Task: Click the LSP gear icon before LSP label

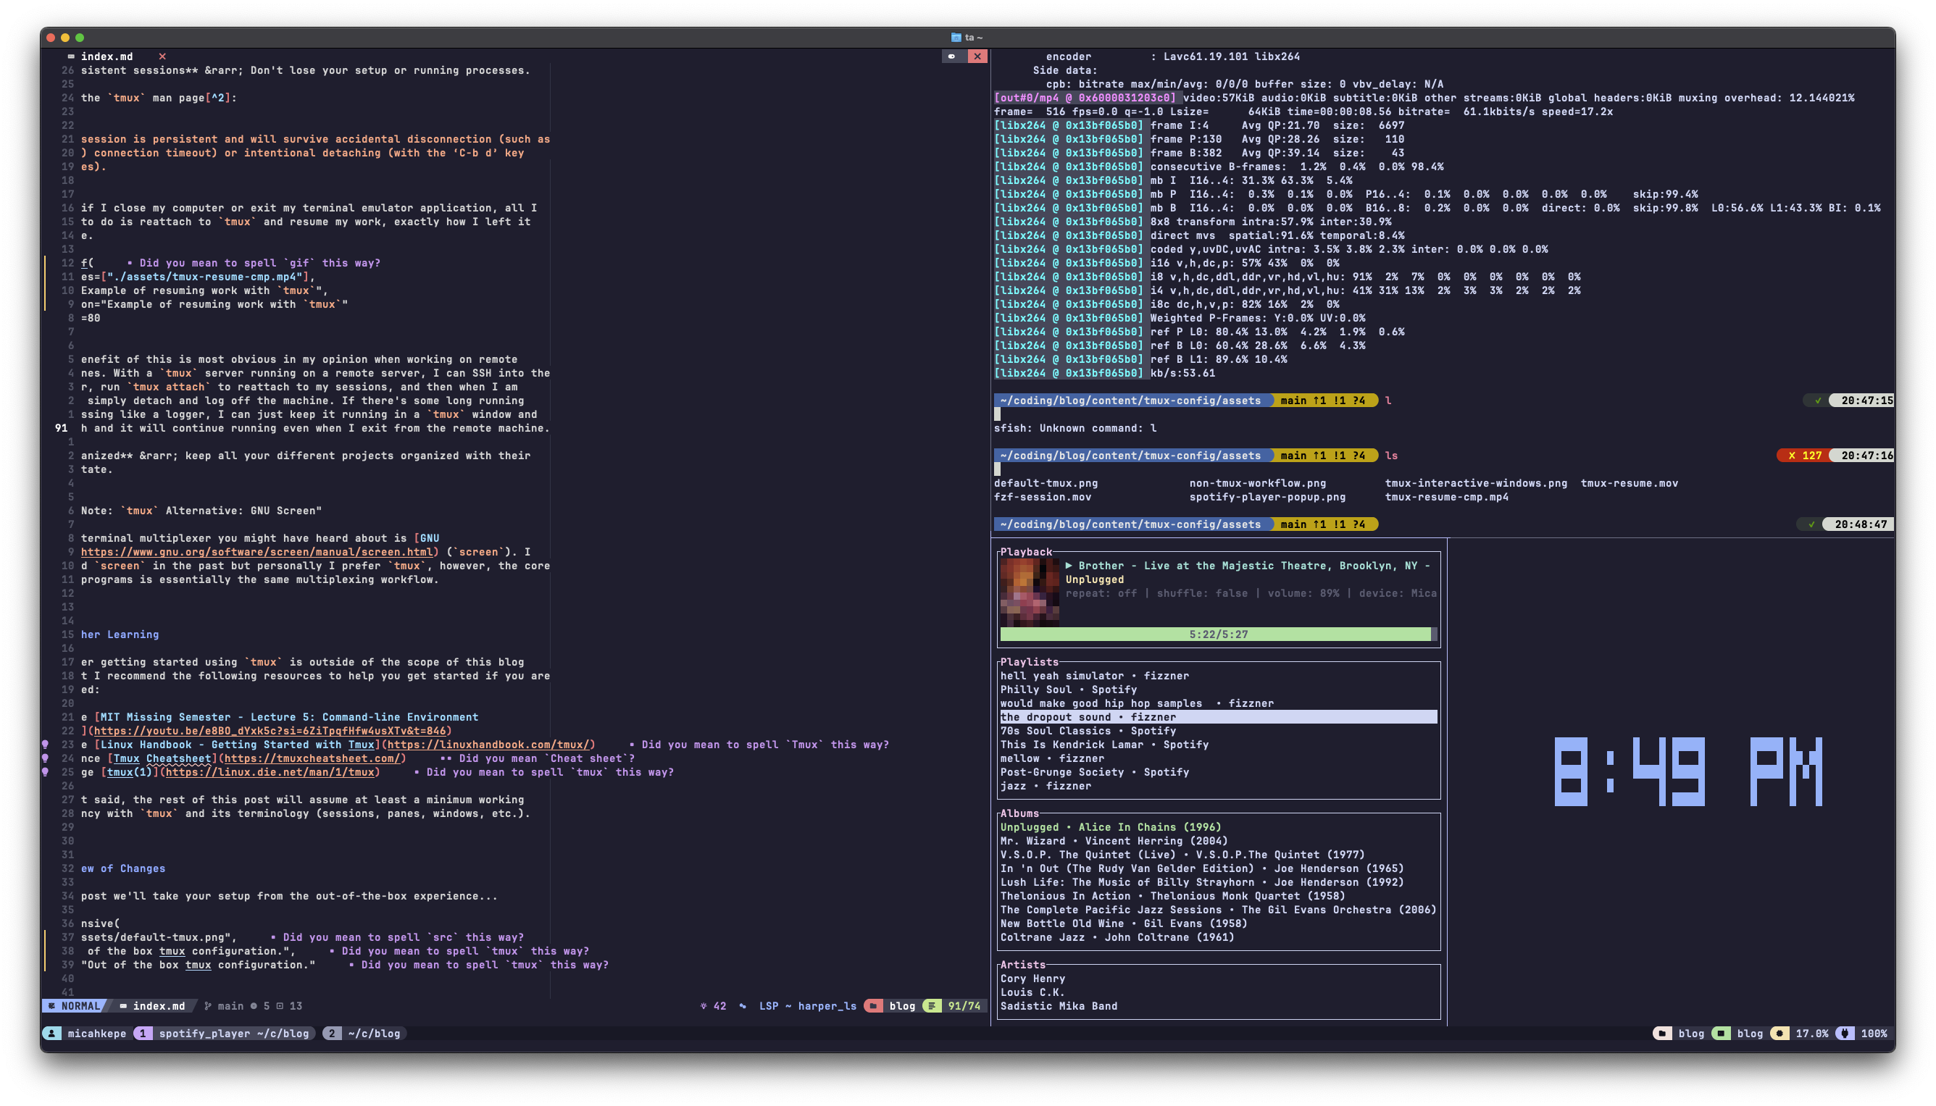Action: [743, 1006]
